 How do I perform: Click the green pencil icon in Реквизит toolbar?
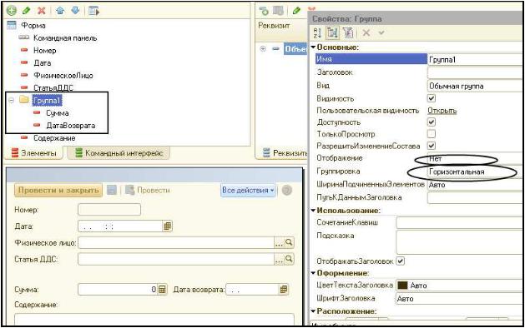[296, 11]
